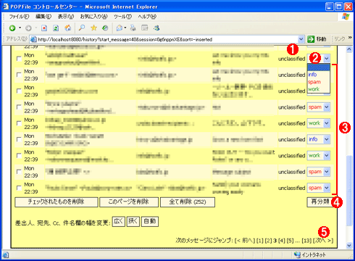The width and height of the screenshot is (355, 261).
Task: Click the page icon in address bar
Action: [33, 39]
